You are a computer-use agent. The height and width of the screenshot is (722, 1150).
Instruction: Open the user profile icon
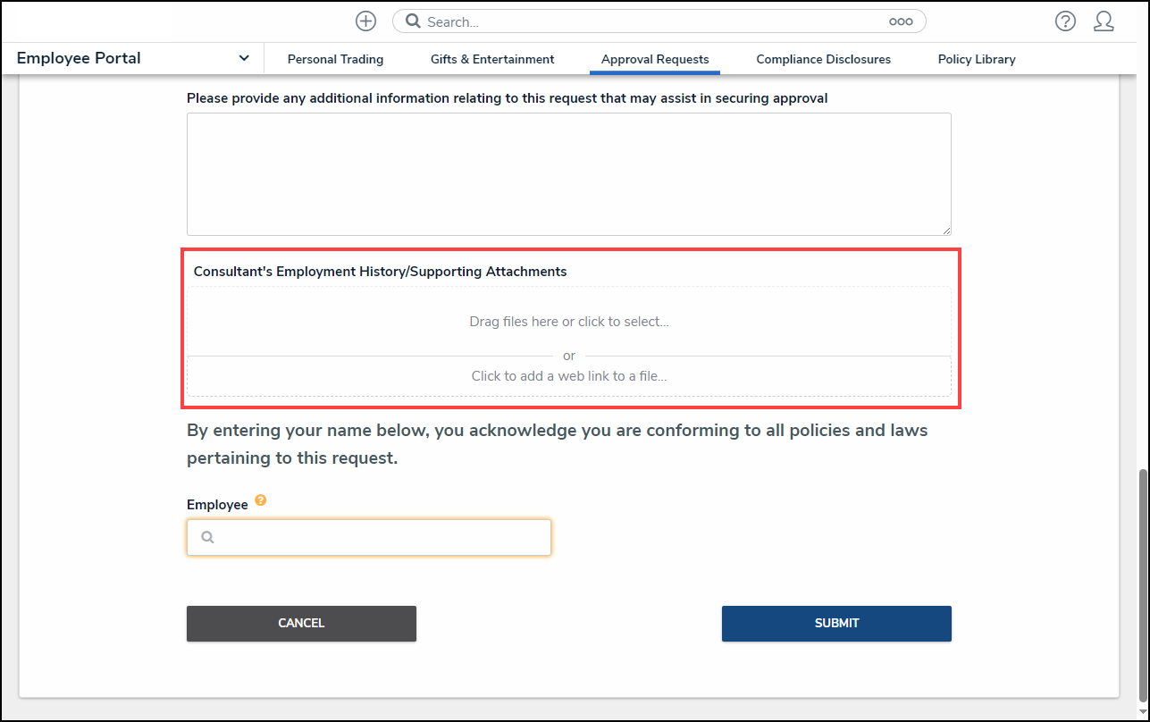coord(1104,21)
